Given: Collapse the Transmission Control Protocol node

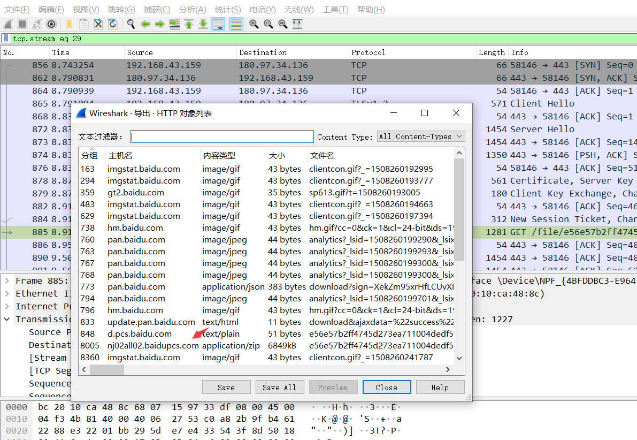Looking at the screenshot, I should (x=7, y=319).
